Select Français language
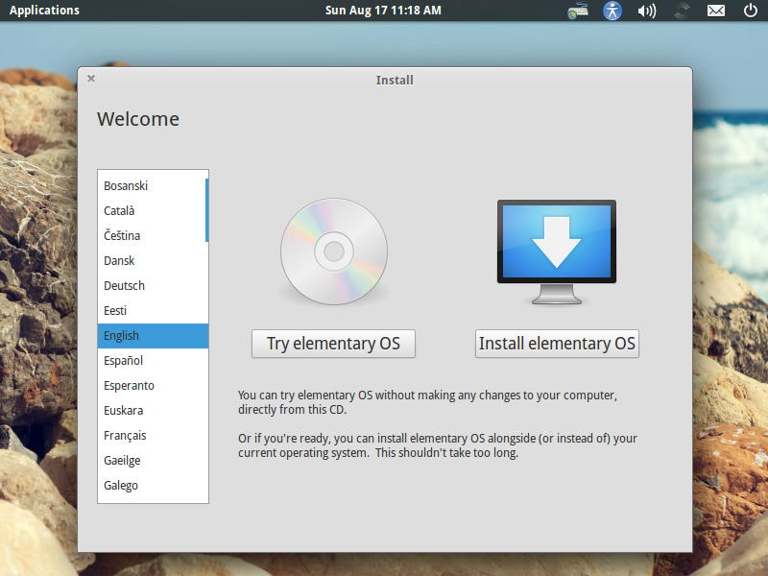 (x=153, y=436)
